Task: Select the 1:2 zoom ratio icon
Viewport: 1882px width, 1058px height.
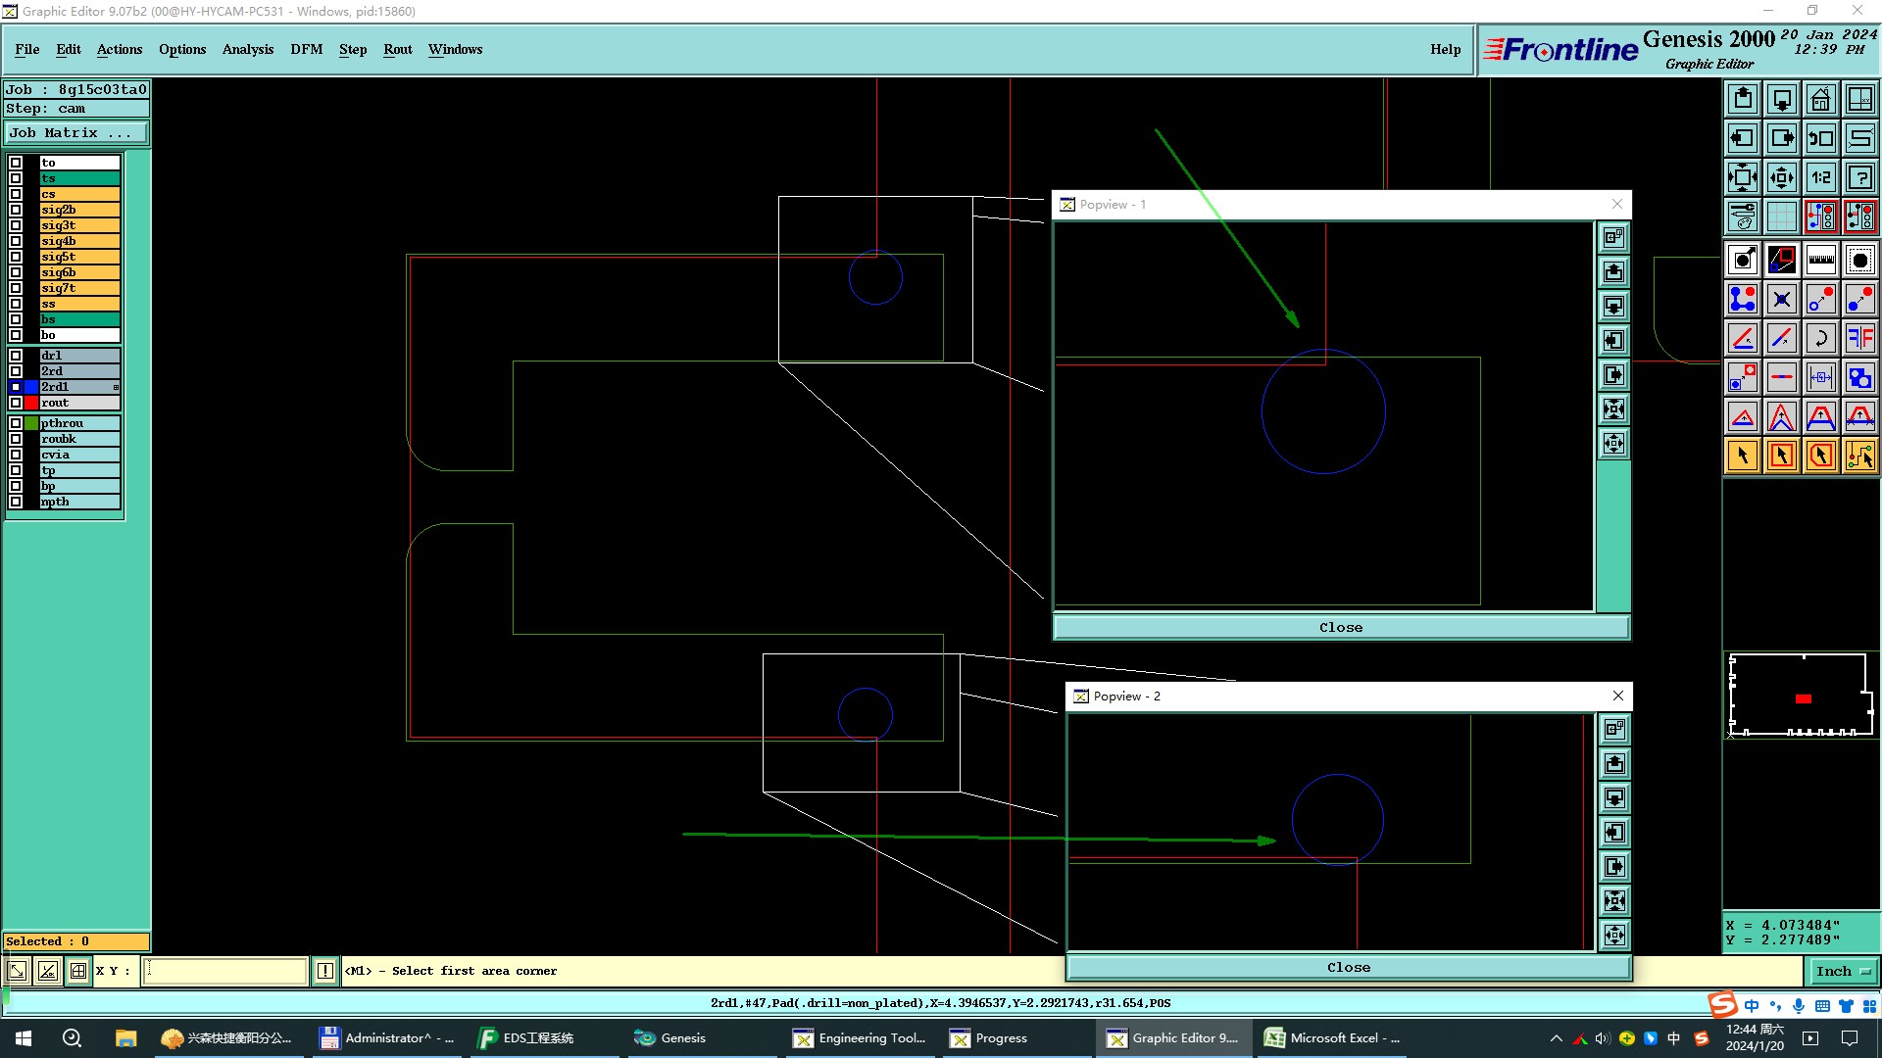Action: pos(1820,177)
